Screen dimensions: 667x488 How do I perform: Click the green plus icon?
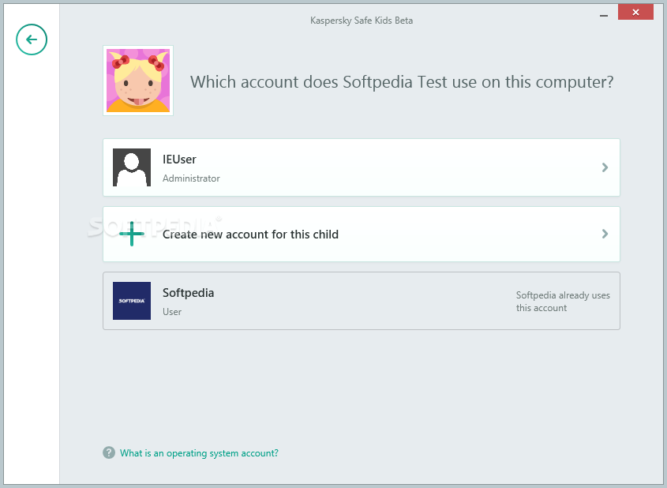(x=132, y=234)
